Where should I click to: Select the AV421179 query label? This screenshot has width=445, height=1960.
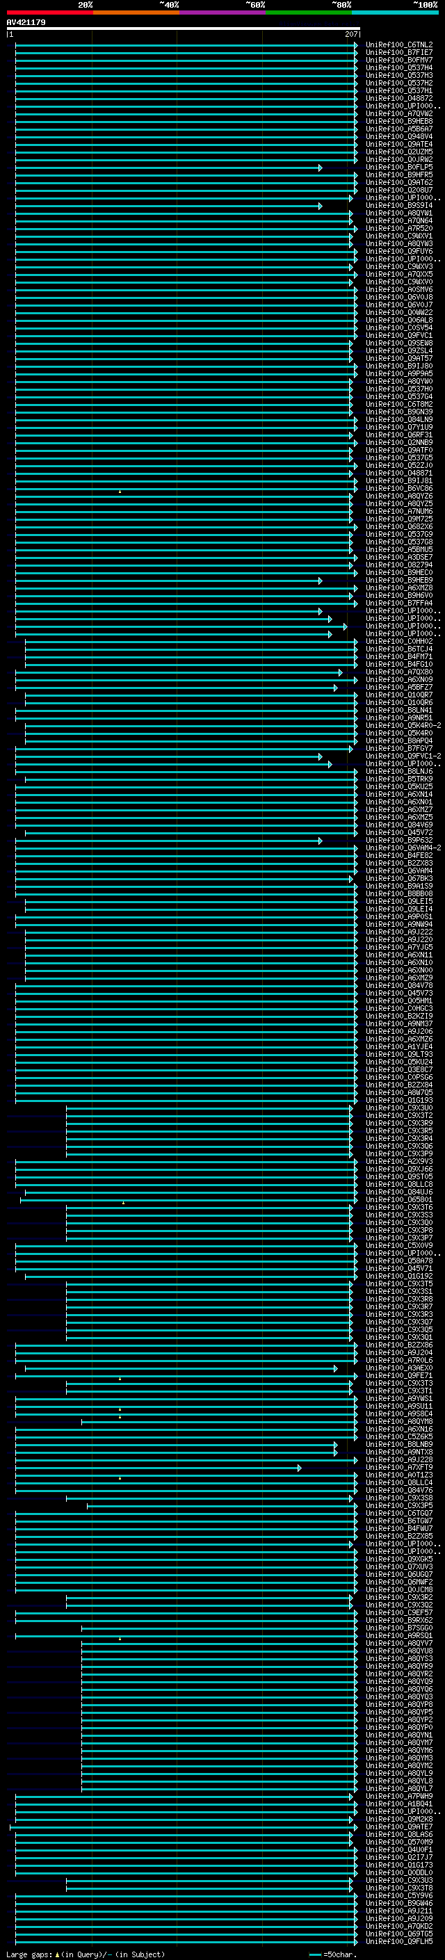pyautogui.click(x=26, y=22)
